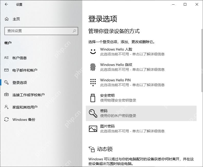Click the briefcase icon for 连接工作或学校帐户
The image size is (203, 167).
pyautogui.click(x=6, y=95)
